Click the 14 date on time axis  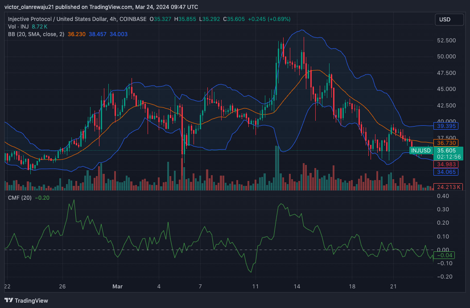click(297, 286)
